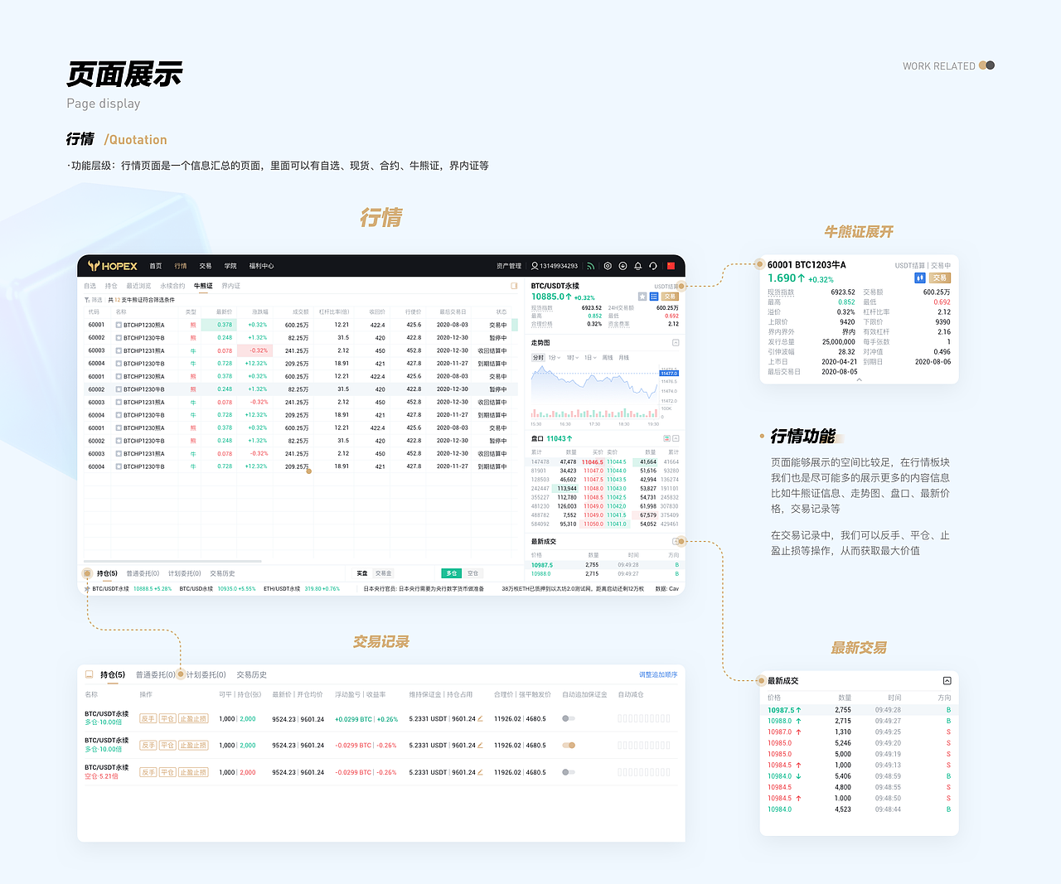The width and height of the screenshot is (1061, 884).
Task: Click the pin icon on the bottom ticker
Action: 87,589
